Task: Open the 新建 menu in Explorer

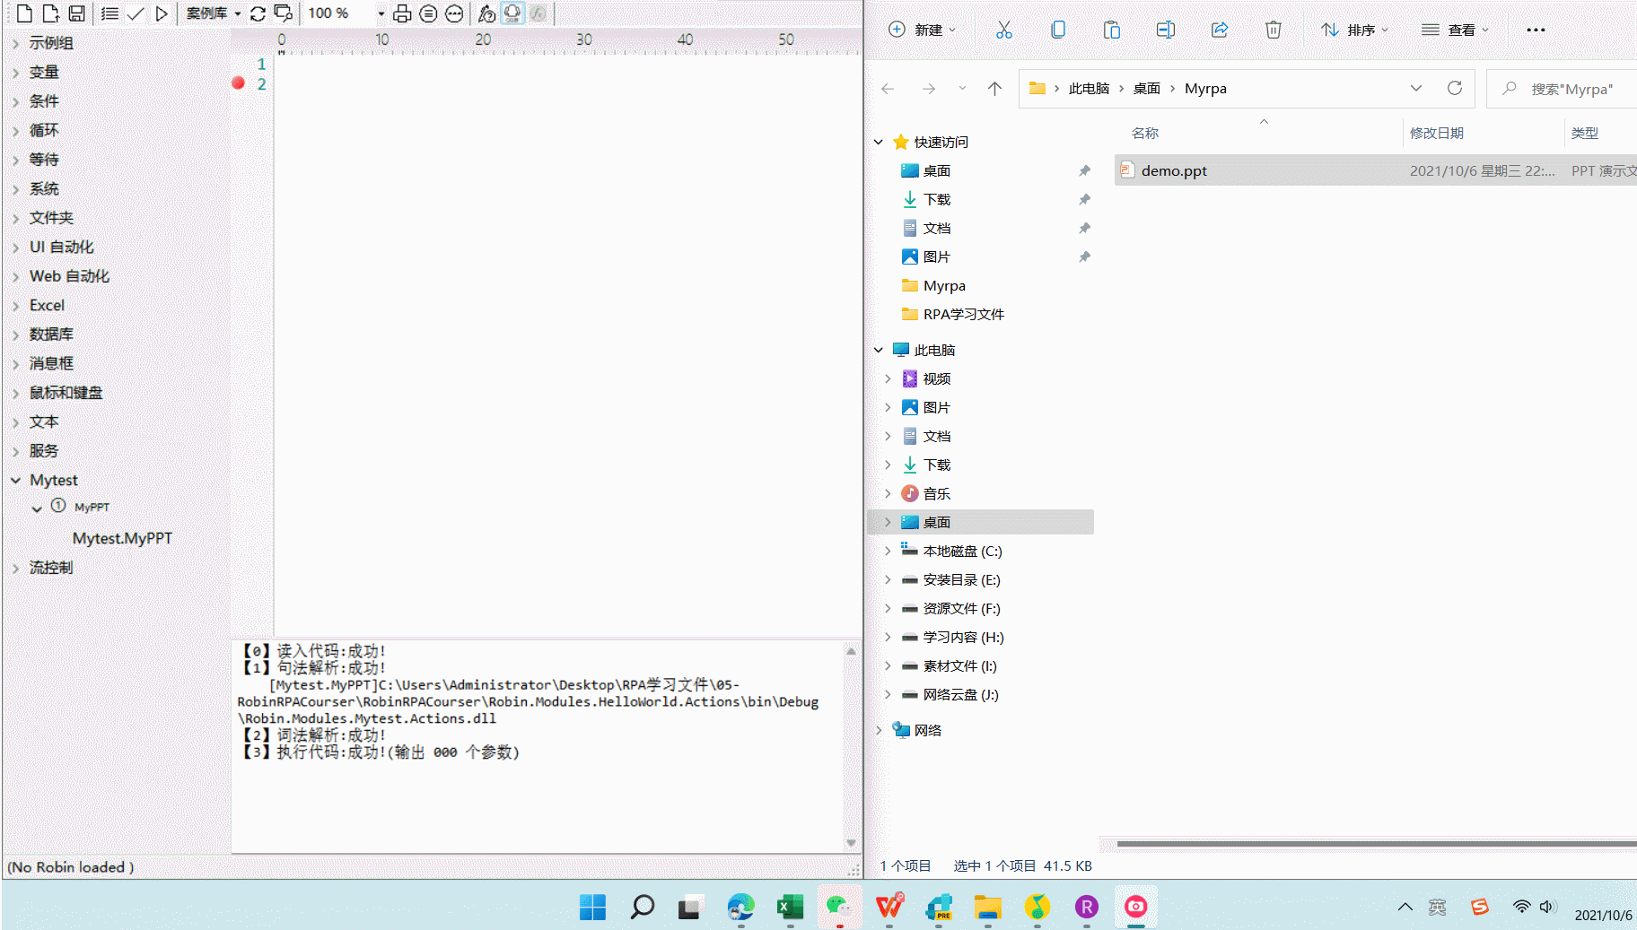Action: click(922, 30)
